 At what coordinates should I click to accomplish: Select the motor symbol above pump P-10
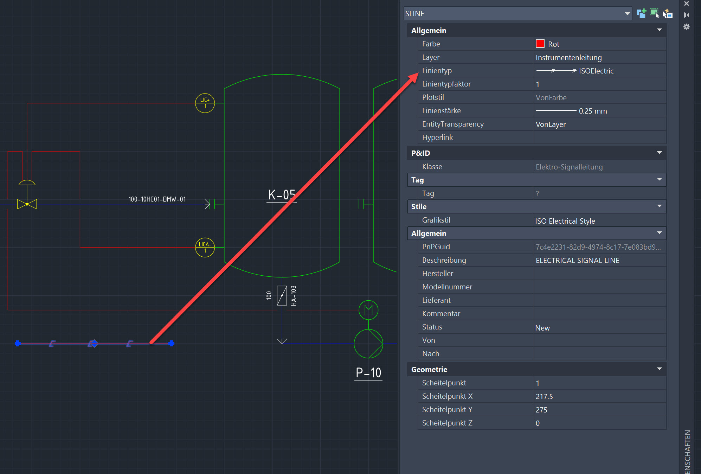(368, 310)
